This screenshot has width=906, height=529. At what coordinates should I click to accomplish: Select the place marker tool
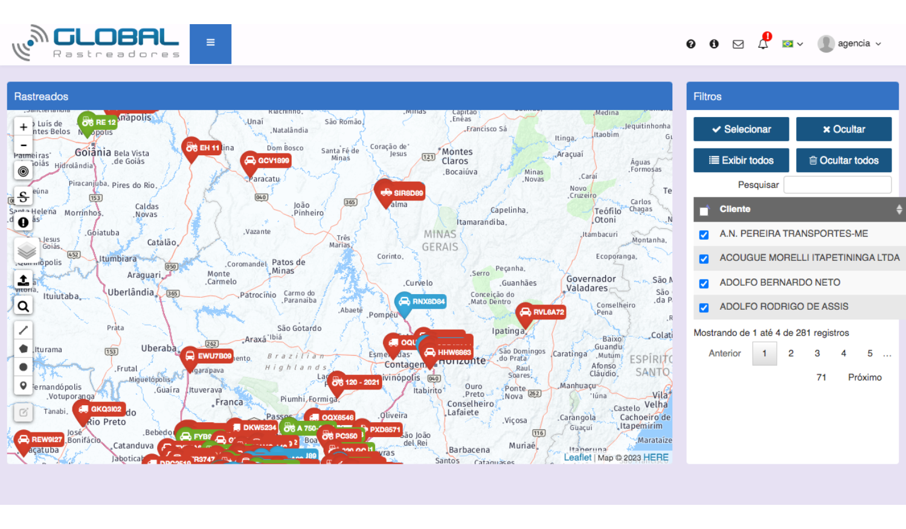click(x=23, y=385)
